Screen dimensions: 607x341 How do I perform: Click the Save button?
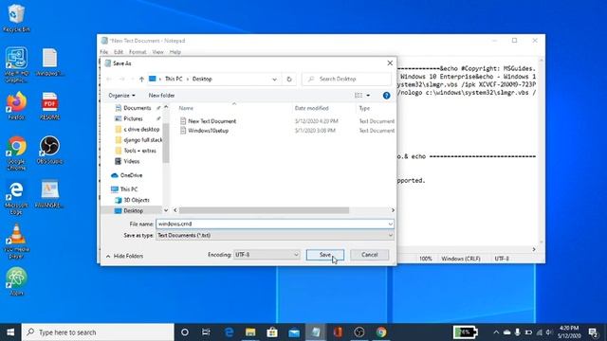coord(325,255)
